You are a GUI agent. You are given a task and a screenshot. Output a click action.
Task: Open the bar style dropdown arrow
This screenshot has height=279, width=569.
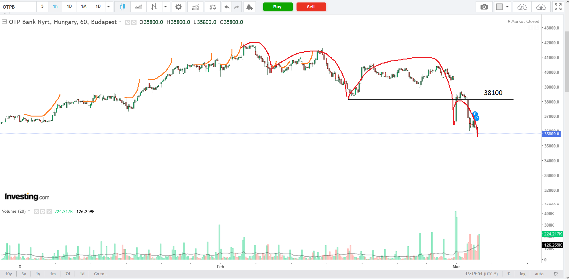[x=166, y=7]
